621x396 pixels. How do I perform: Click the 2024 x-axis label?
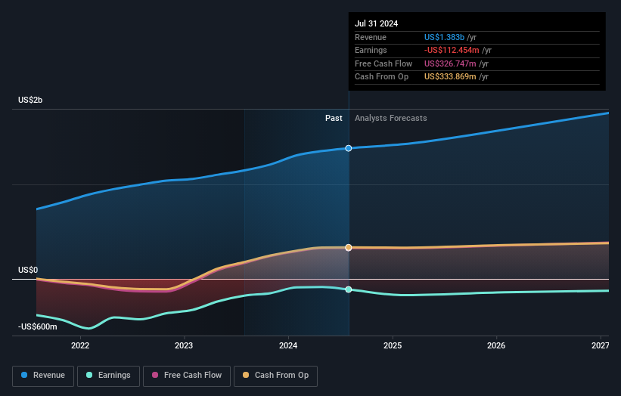pos(288,346)
